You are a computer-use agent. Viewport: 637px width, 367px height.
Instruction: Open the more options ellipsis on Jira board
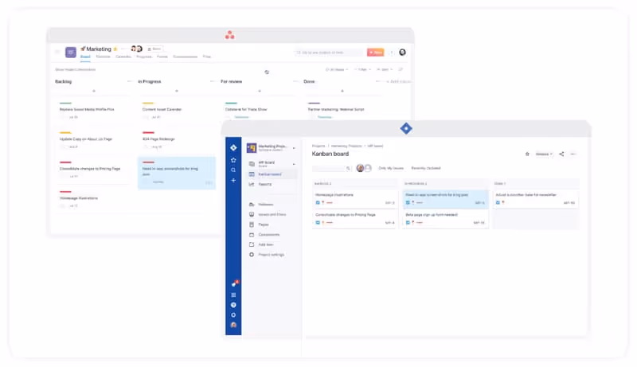pyautogui.click(x=573, y=154)
